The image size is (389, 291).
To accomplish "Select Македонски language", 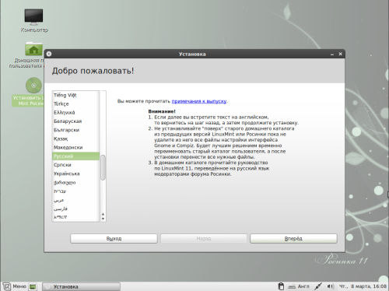I will pos(75,147).
